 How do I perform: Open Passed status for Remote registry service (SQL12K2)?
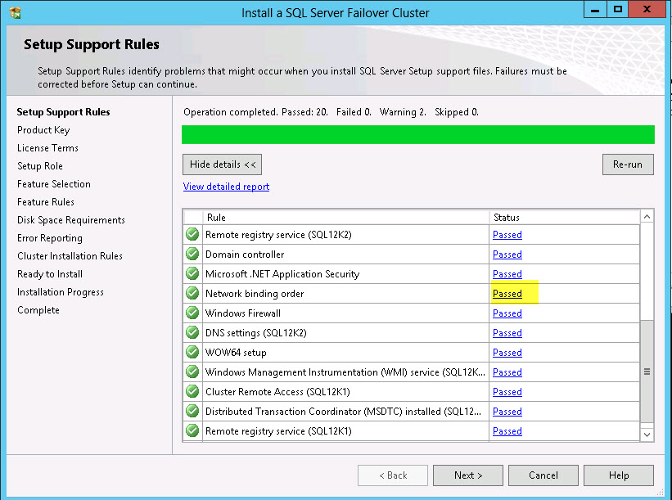pyautogui.click(x=507, y=235)
